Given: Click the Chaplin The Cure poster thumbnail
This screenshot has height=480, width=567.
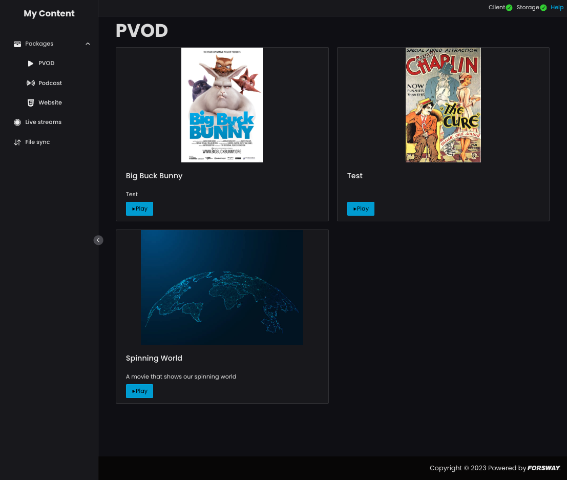Looking at the screenshot, I should tap(444, 105).
